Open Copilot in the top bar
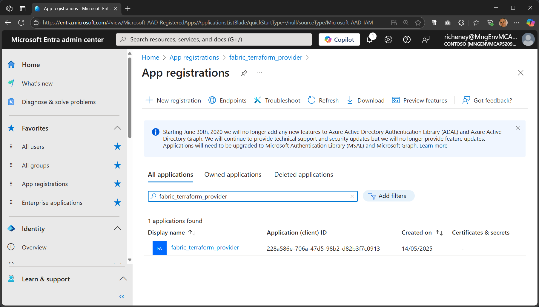This screenshot has width=539, height=307. [x=339, y=39]
